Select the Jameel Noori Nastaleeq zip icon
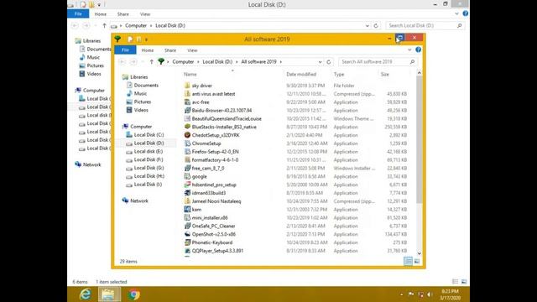 pyautogui.click(x=187, y=201)
